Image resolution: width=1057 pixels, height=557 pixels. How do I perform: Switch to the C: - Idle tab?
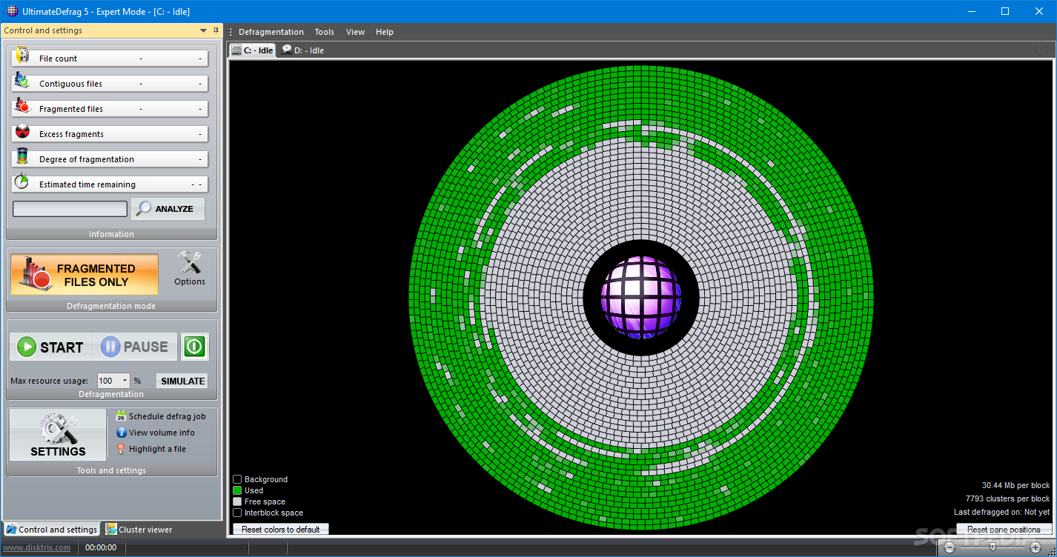pyautogui.click(x=253, y=50)
